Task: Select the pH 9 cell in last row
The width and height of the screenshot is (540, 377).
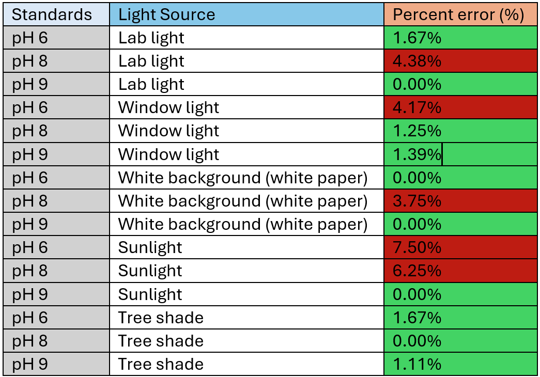Action: [56, 364]
